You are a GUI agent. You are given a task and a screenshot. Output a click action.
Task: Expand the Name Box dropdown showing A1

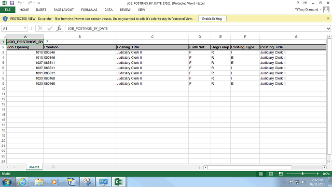(25, 28)
